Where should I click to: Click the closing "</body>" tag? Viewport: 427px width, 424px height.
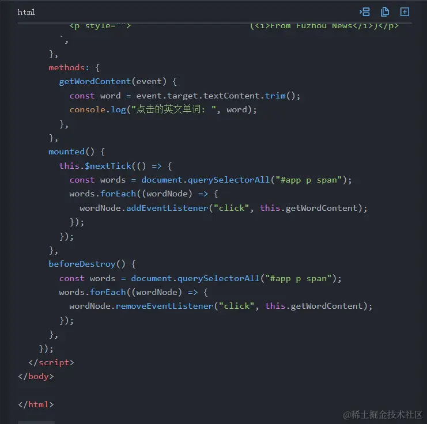coord(36,376)
